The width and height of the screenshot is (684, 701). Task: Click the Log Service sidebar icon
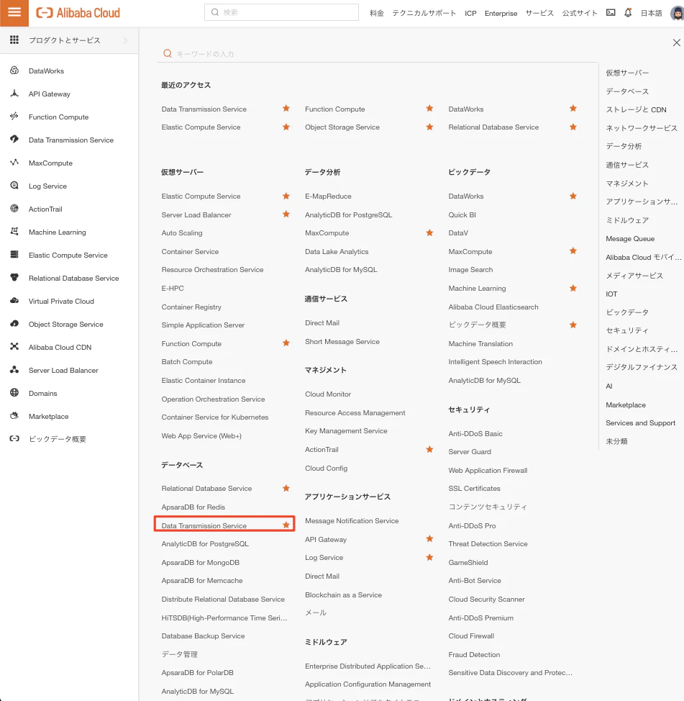click(14, 185)
